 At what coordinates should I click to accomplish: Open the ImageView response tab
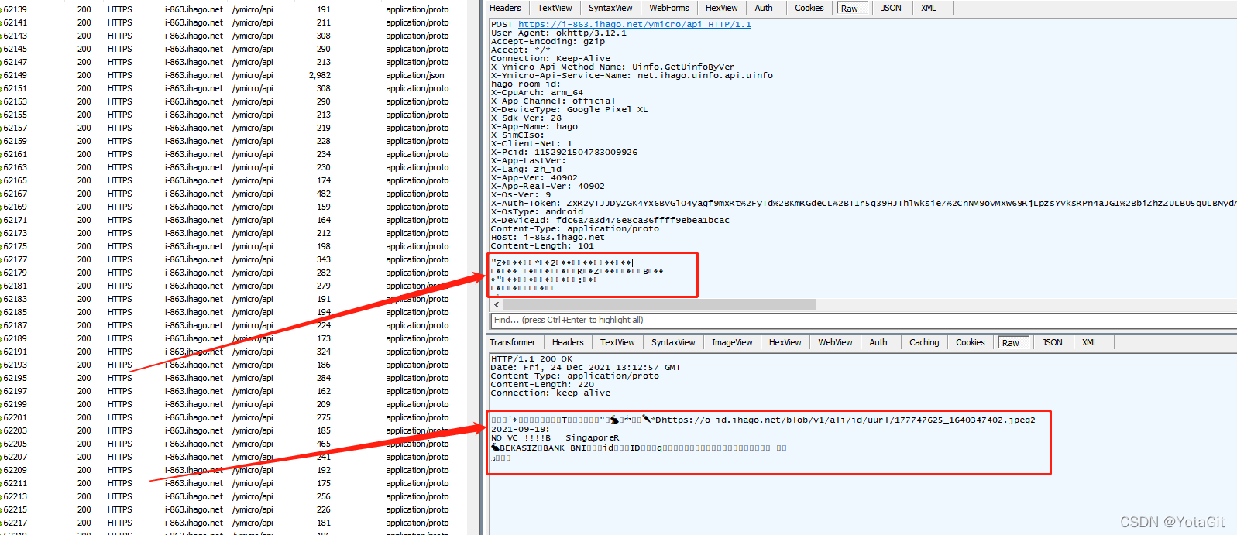[732, 342]
